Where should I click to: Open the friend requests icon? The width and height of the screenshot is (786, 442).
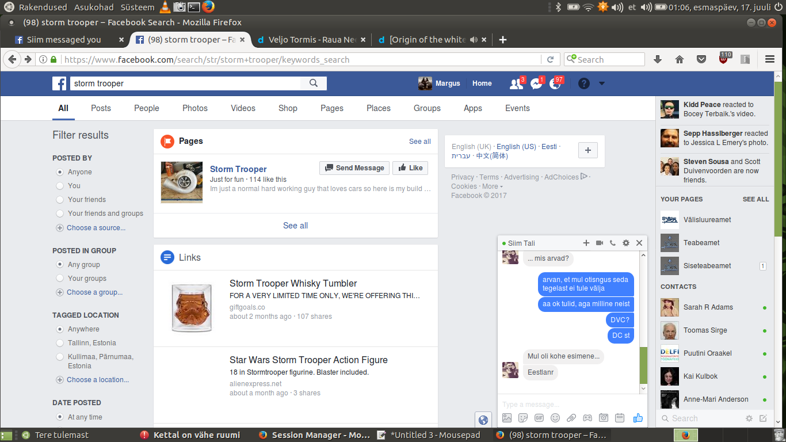tap(516, 84)
